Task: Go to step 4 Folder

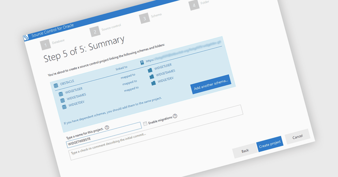Action: (194, 6)
